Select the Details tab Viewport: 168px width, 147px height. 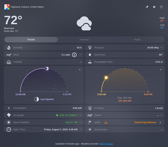(31, 40)
